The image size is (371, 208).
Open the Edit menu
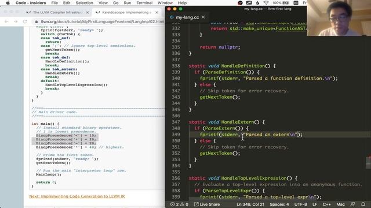click(67, 3)
